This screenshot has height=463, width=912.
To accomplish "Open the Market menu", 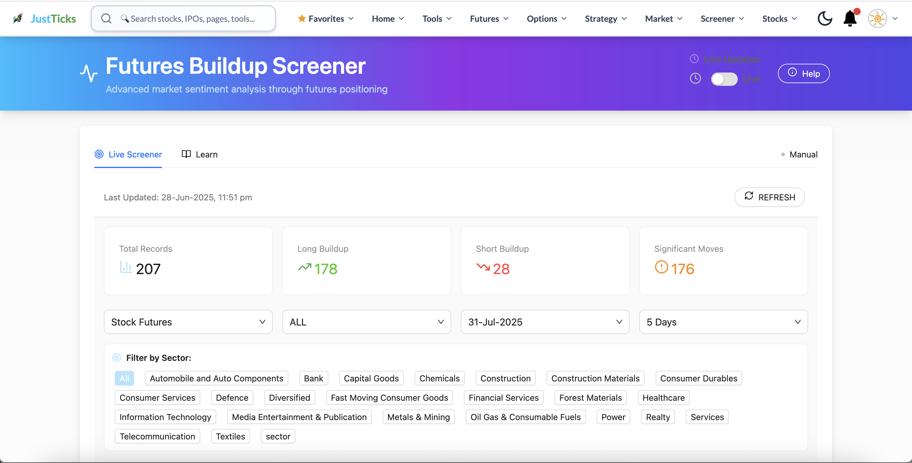I will (664, 18).
